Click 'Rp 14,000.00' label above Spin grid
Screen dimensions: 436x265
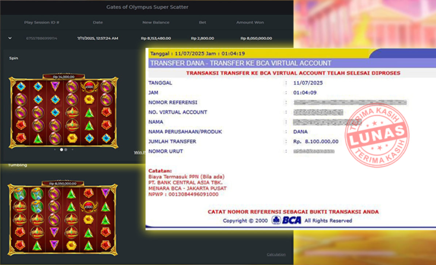coord(64,76)
